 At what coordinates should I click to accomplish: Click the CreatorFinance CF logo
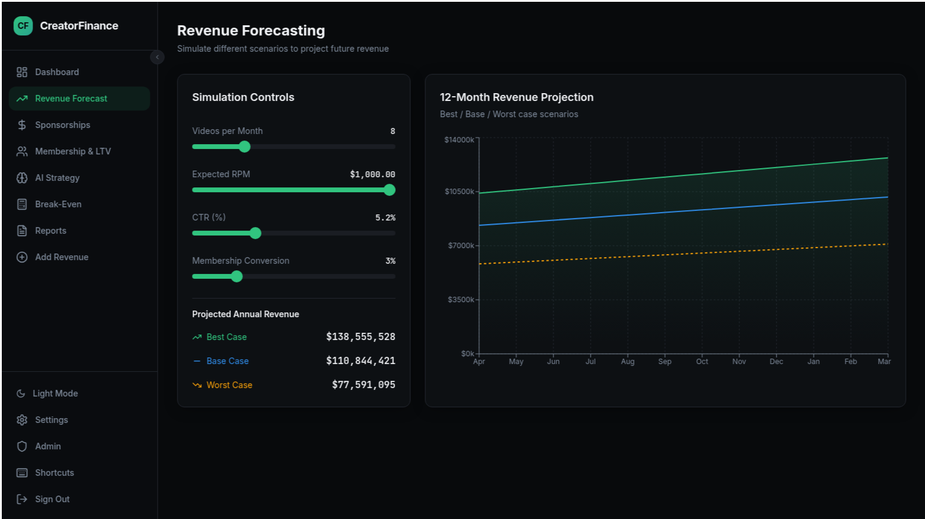tap(23, 26)
